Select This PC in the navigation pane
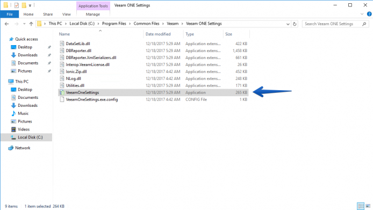The width and height of the screenshot is (373, 210). [21, 81]
